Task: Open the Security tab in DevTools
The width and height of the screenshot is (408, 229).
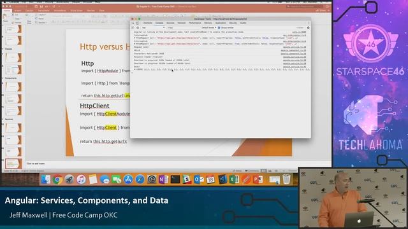Action: pyautogui.click(x=233, y=23)
